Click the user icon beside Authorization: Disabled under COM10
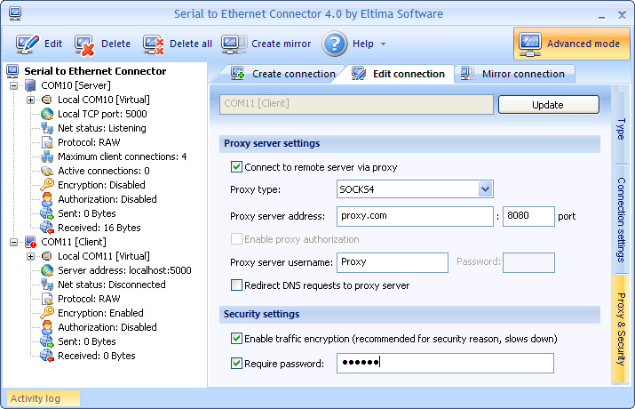This screenshot has height=409, width=635. click(47, 199)
